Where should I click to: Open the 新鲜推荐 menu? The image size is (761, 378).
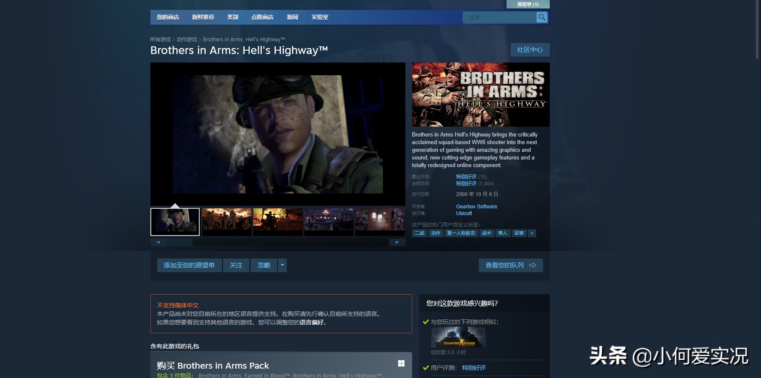tap(203, 17)
